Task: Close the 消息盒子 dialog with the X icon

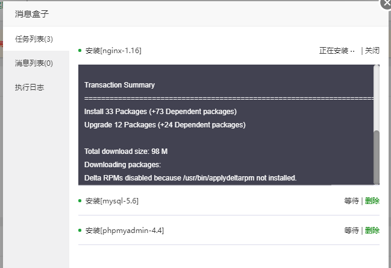Action: tap(386, 4)
